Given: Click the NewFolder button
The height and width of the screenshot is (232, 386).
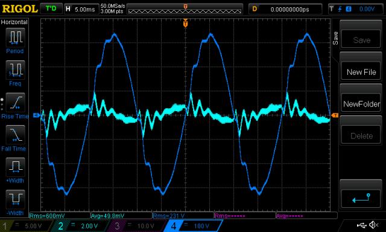Looking at the screenshot, I should (x=361, y=104).
